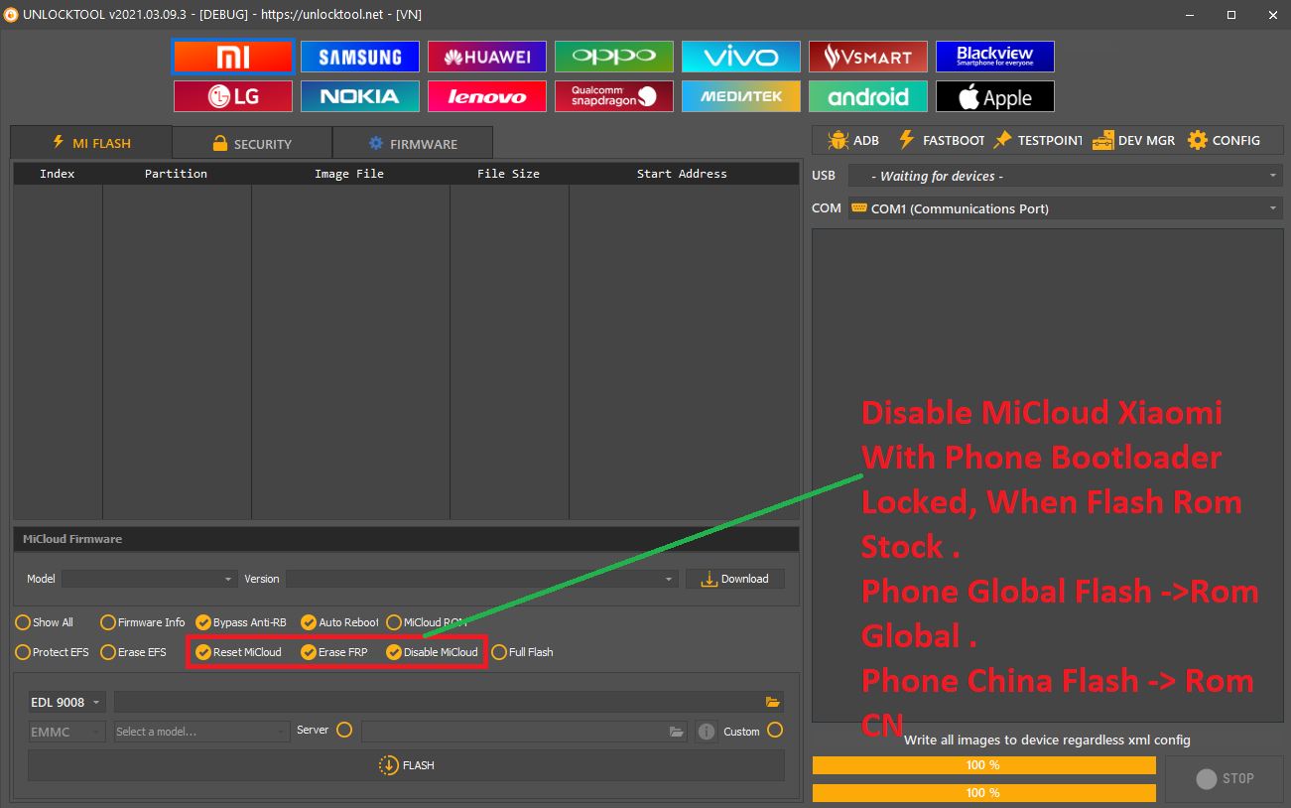Screen dimensions: 1291x808
Task: Click the lower 100 % progress bar
Action: tap(983, 793)
